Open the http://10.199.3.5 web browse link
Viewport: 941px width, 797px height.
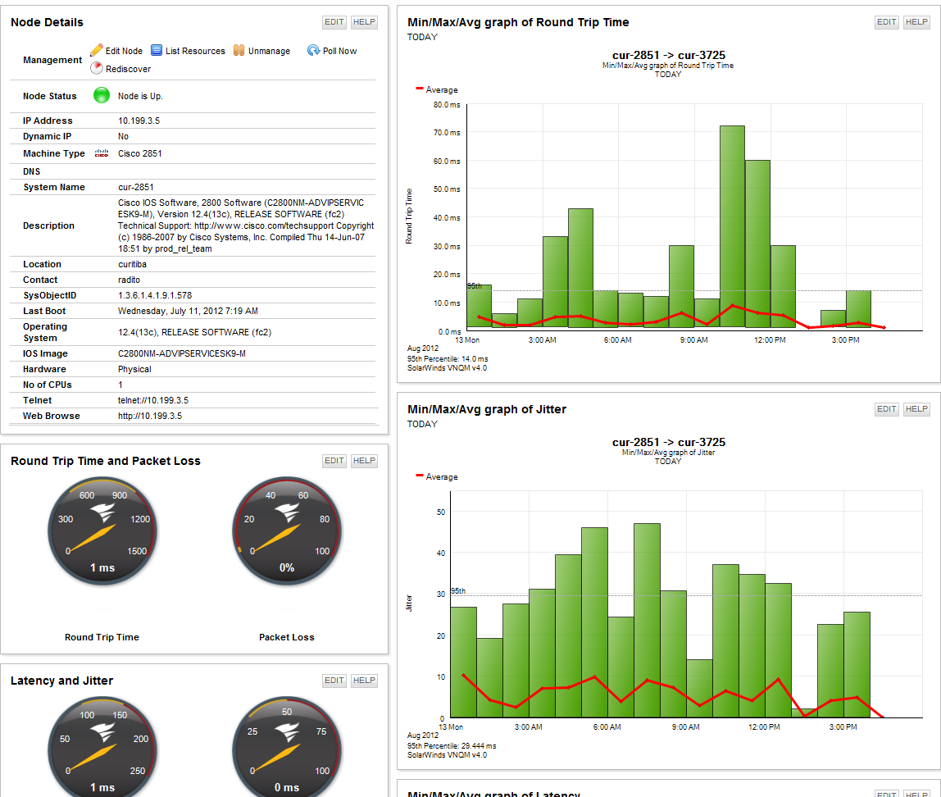click(149, 416)
